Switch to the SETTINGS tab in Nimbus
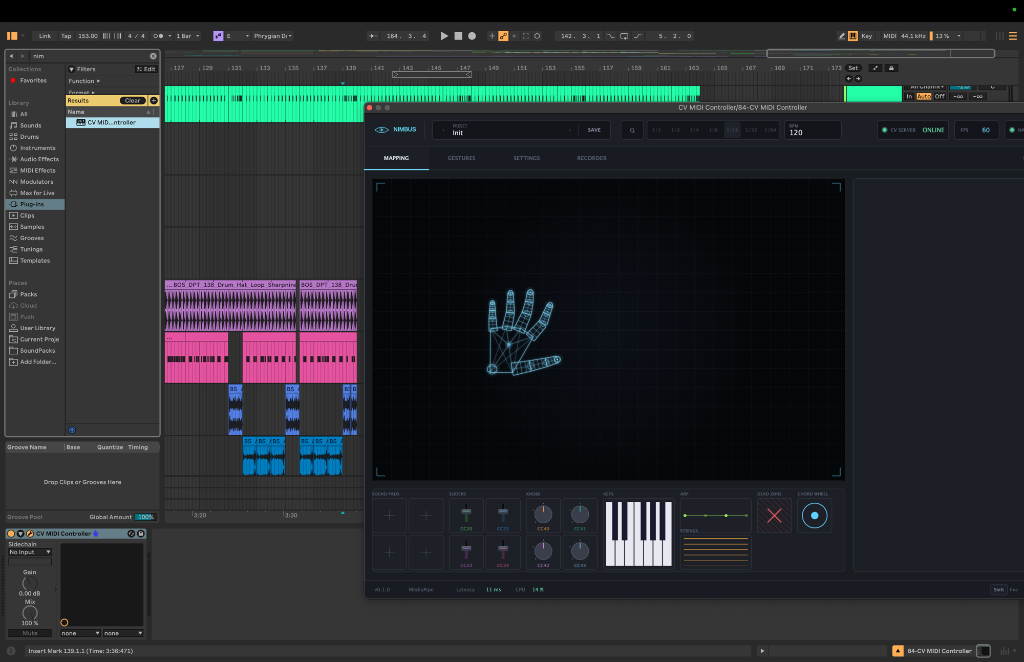The width and height of the screenshot is (1024, 662). [526, 158]
